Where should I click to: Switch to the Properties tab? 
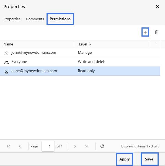click(x=12, y=19)
